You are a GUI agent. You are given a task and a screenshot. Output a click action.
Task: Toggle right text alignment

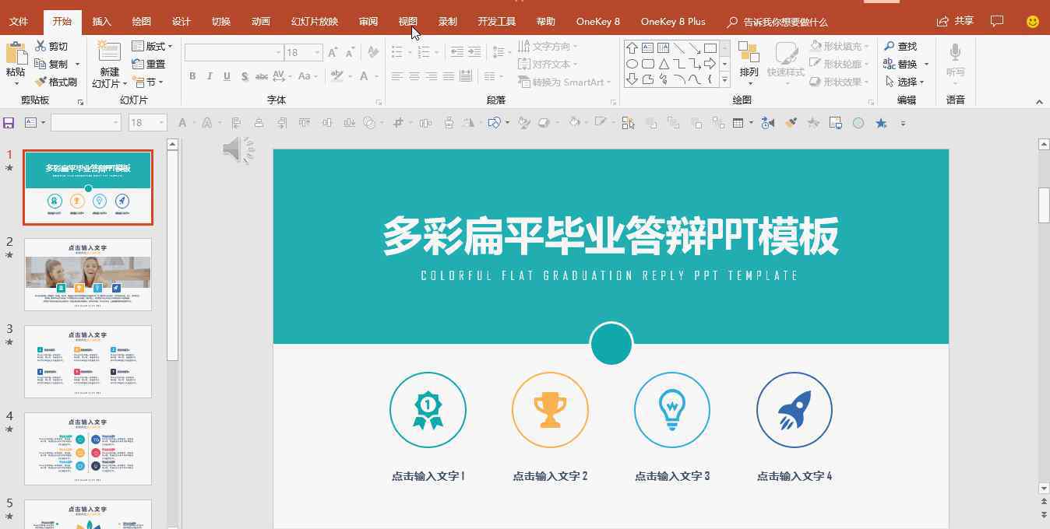[x=432, y=76]
